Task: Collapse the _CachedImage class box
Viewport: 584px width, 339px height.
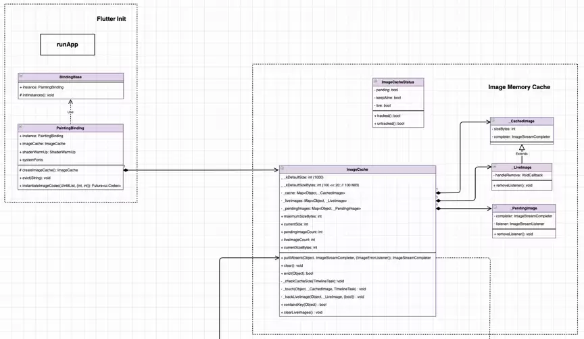Action: 493,120
